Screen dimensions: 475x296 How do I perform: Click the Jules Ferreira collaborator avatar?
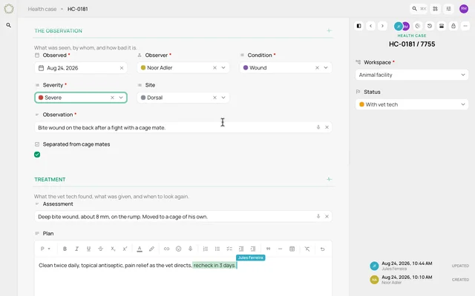point(398,27)
